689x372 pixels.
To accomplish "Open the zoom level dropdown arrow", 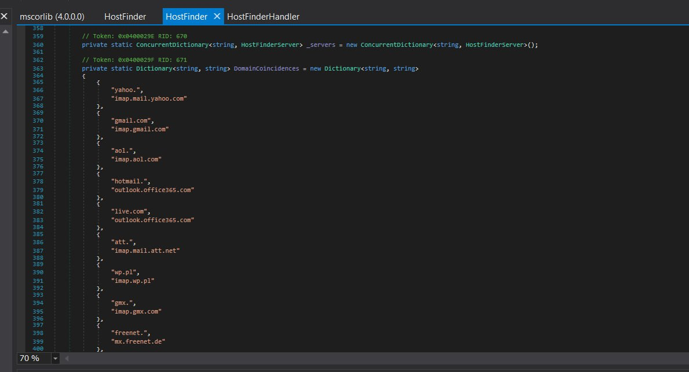I will pos(56,358).
